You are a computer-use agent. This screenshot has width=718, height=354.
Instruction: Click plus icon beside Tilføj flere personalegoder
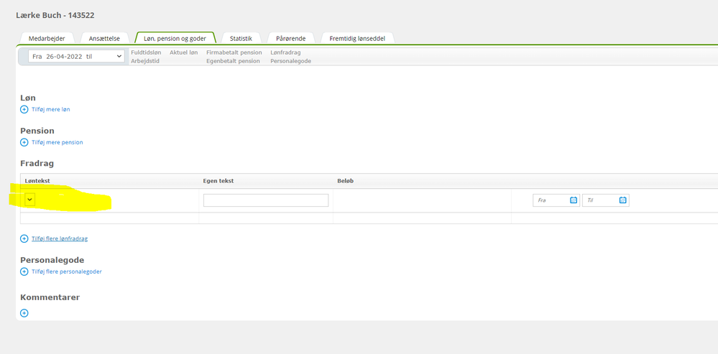(24, 271)
